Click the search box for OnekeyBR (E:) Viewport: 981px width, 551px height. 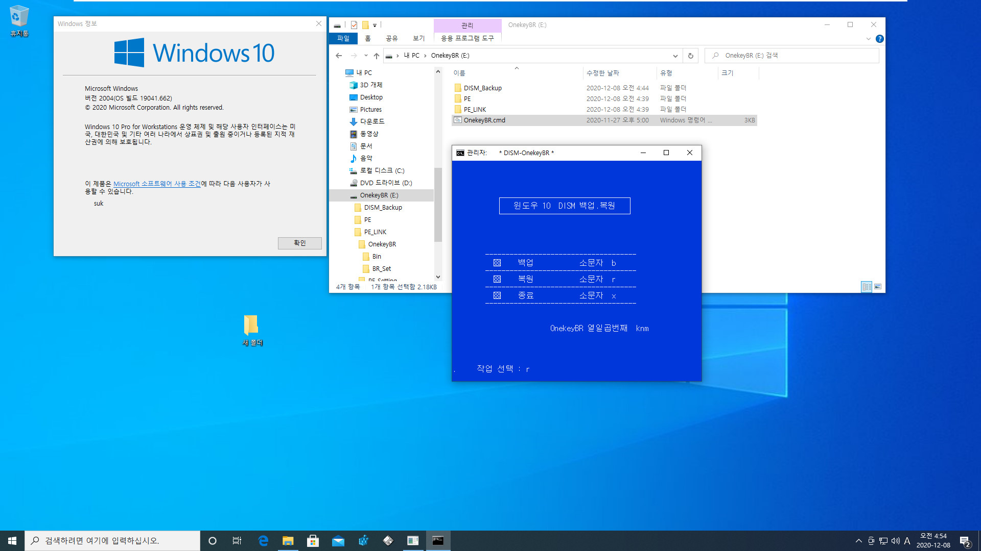coord(792,56)
